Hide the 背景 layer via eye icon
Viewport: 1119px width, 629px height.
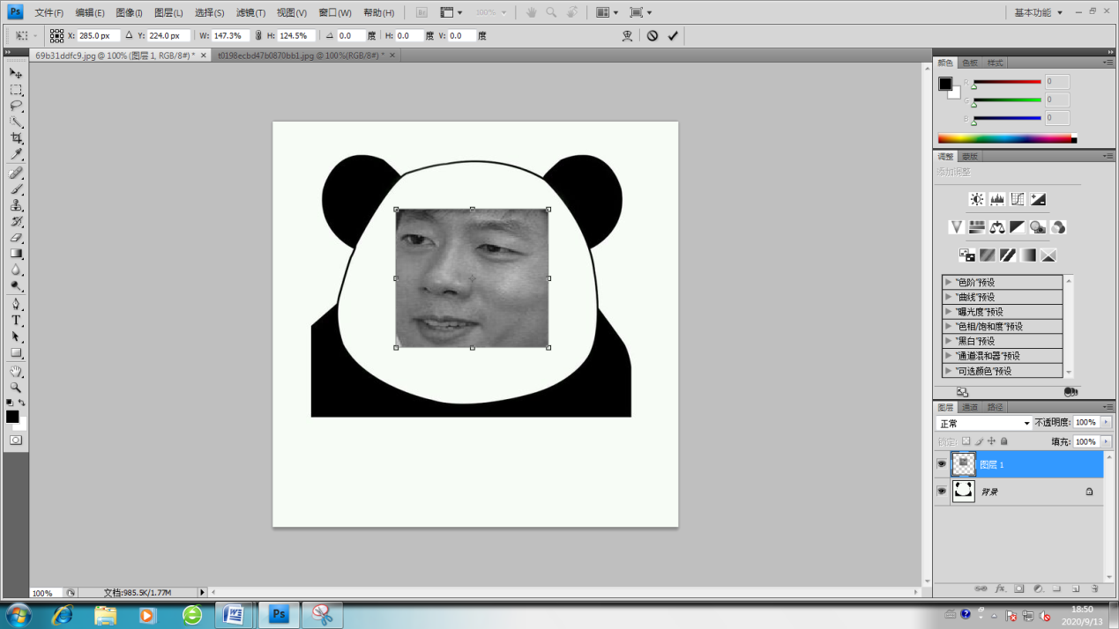[x=942, y=492]
